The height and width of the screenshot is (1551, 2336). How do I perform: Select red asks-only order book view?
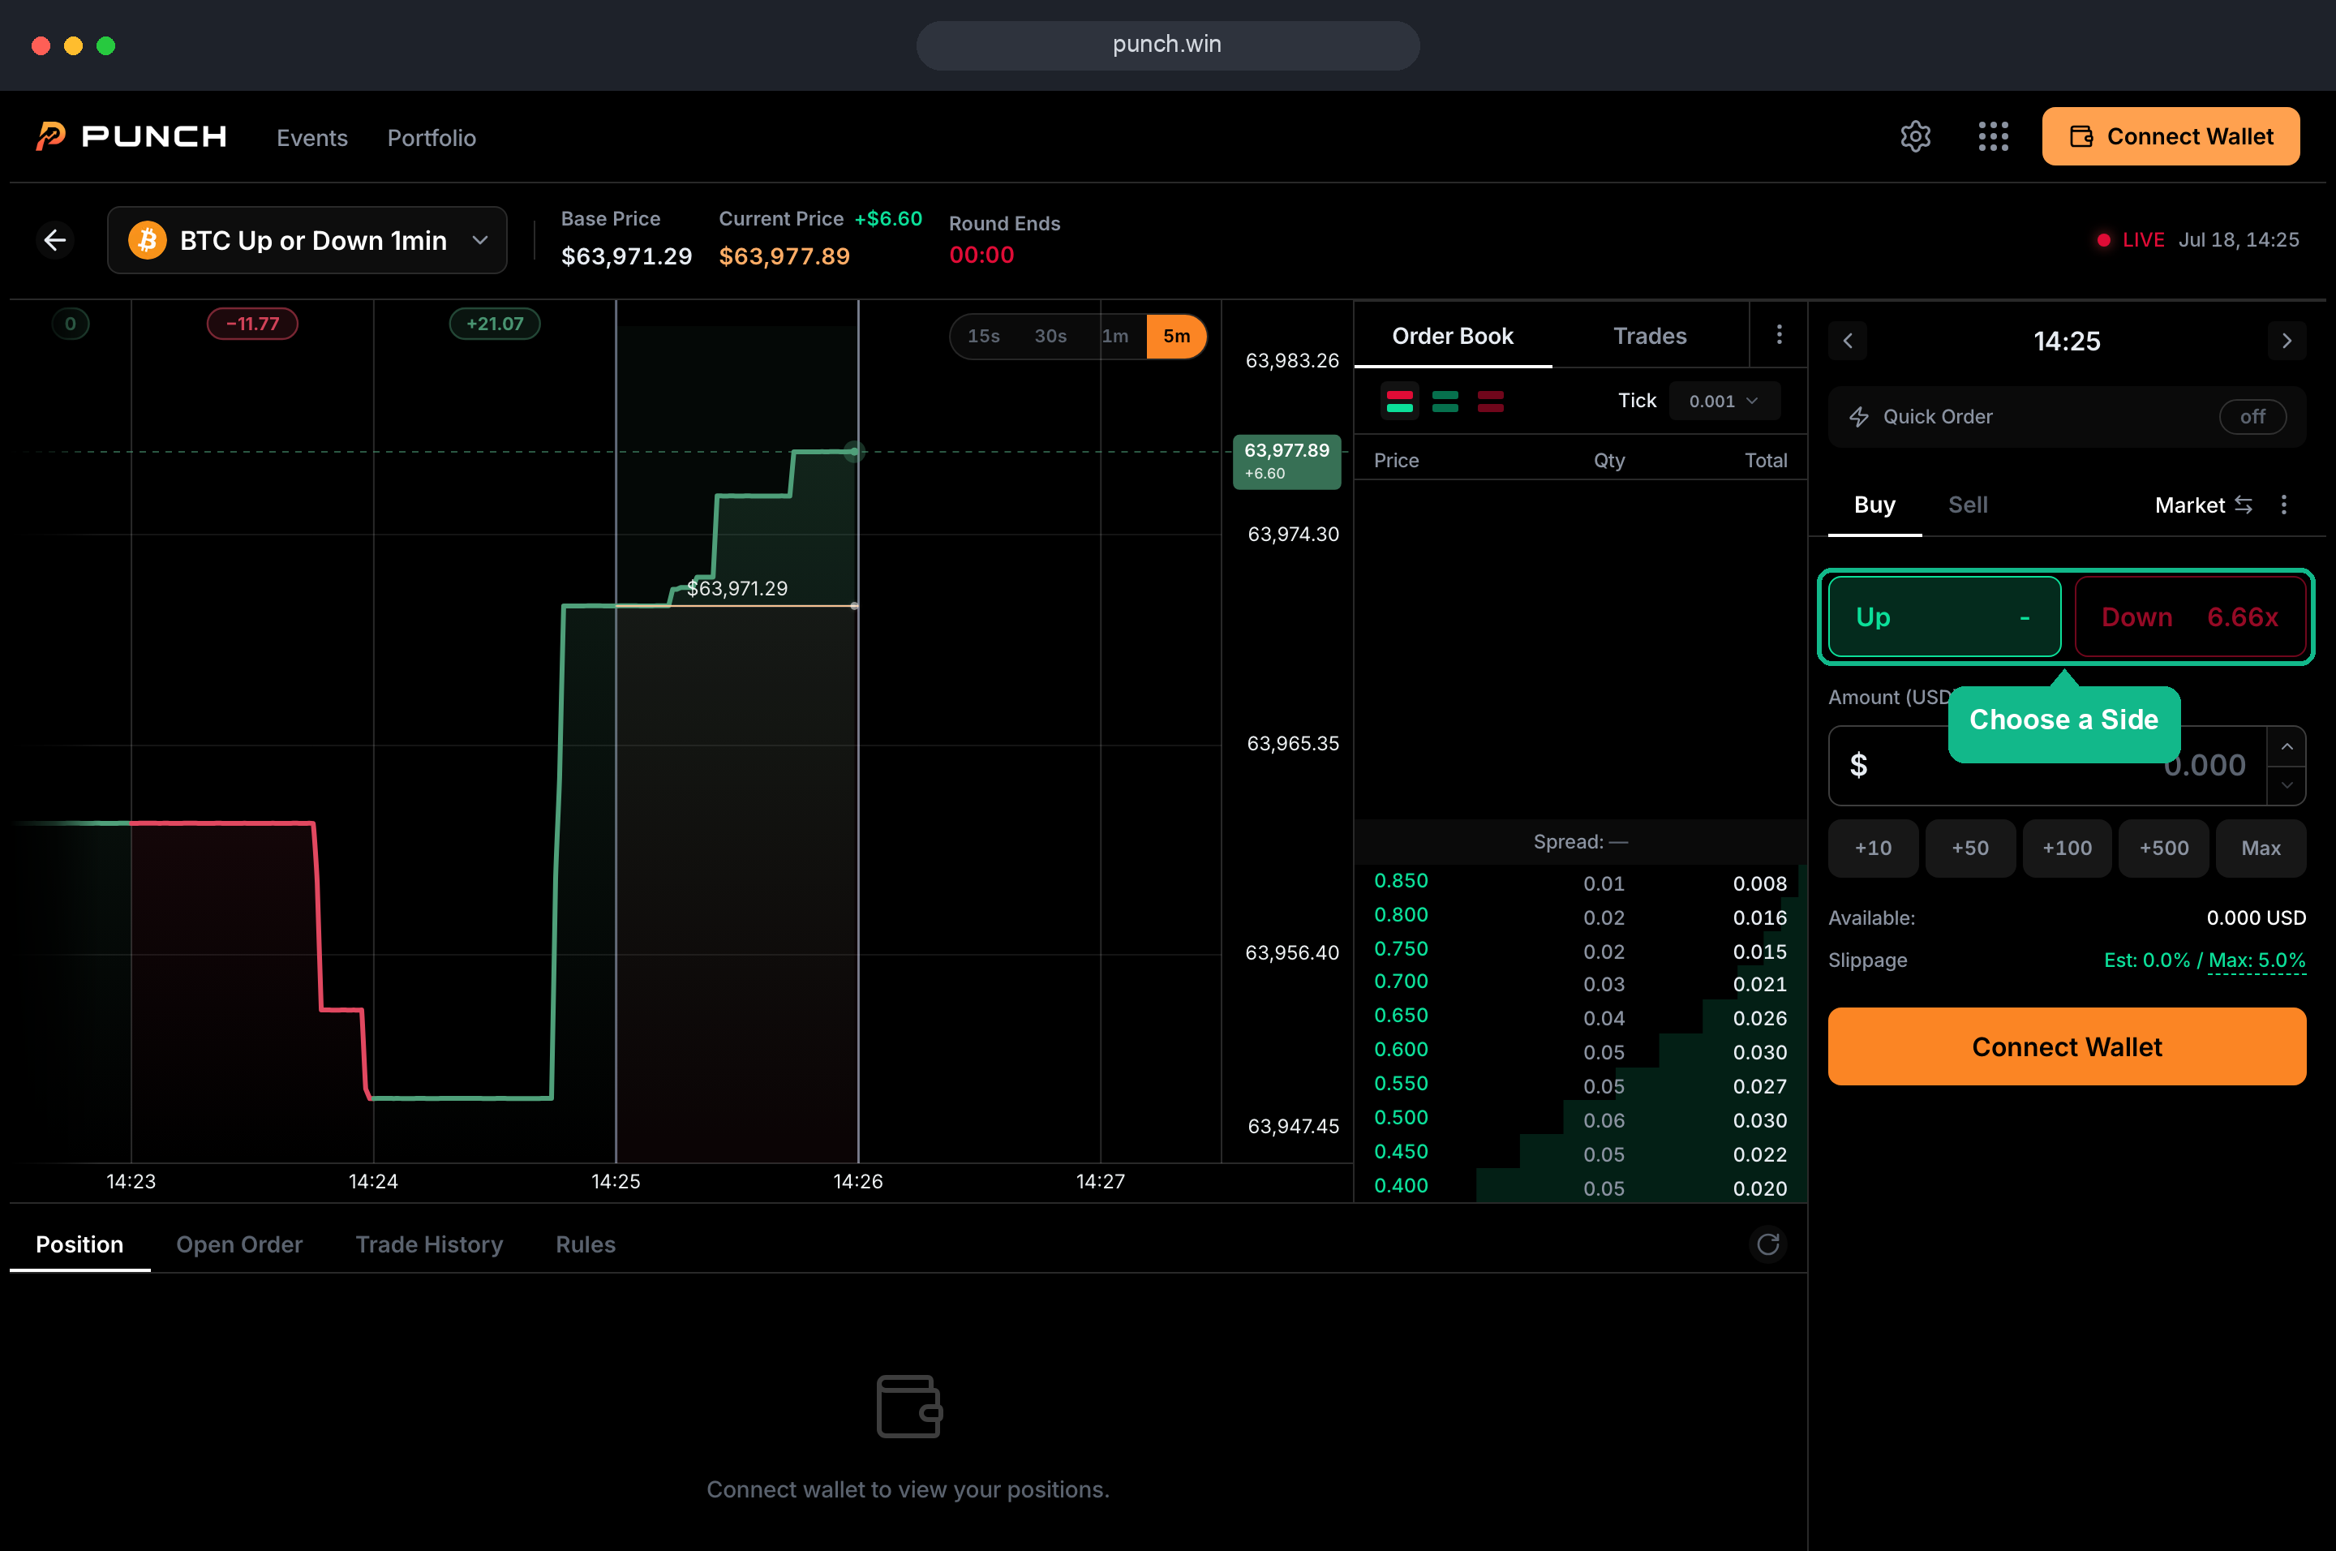coord(1490,401)
